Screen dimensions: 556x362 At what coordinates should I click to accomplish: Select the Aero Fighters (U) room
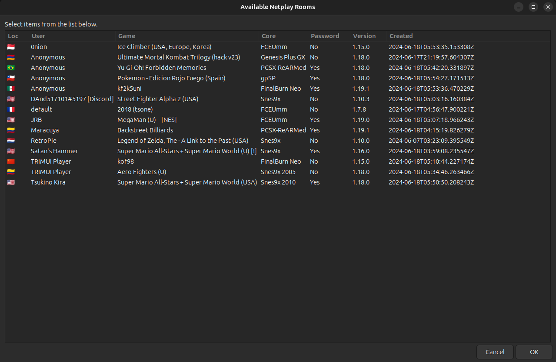click(x=142, y=172)
